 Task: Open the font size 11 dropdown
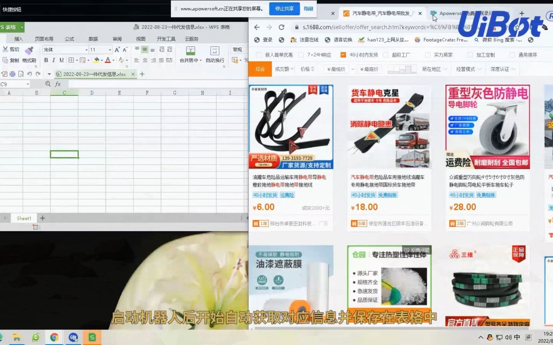110,50
